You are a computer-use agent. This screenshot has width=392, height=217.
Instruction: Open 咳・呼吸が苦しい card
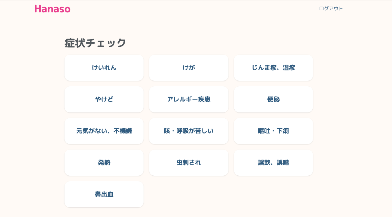189,131
